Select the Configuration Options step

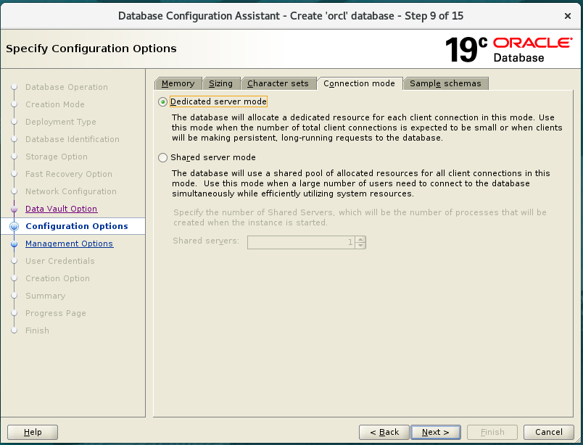point(77,226)
